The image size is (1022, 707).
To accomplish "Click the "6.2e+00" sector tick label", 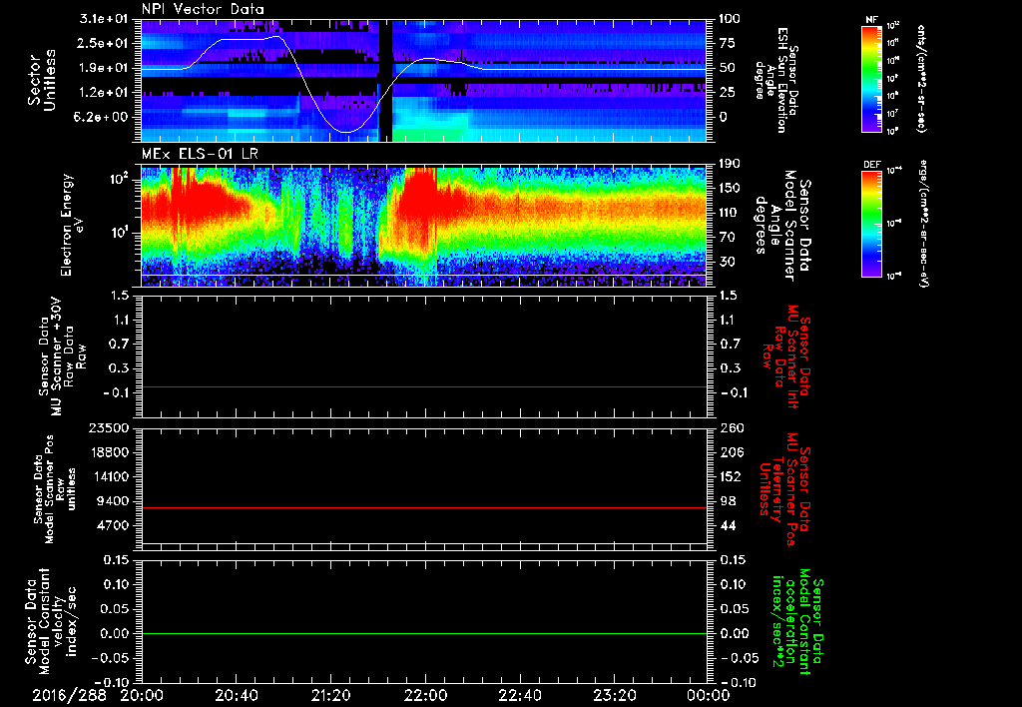I will [103, 117].
